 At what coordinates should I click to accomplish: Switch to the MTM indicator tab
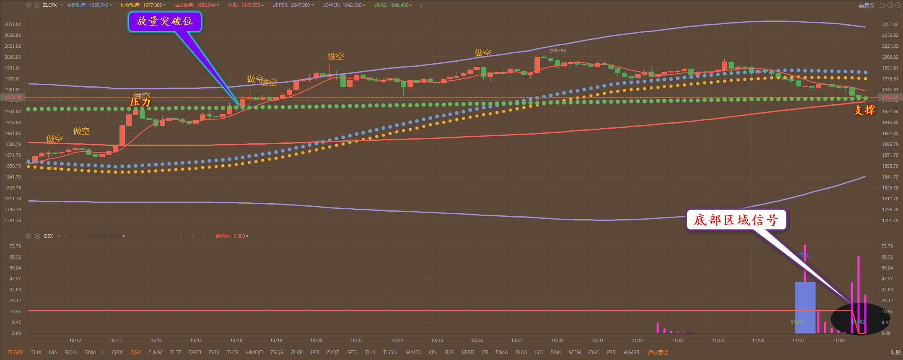[x=575, y=352]
